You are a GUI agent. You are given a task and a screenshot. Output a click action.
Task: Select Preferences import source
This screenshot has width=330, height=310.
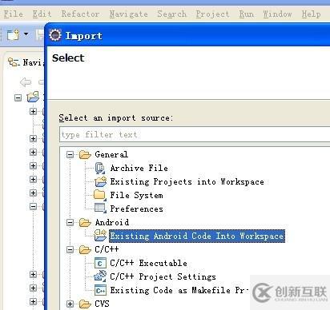click(136, 209)
